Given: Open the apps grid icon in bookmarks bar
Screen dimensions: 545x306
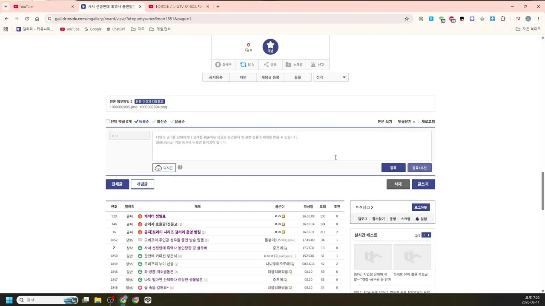Looking at the screenshot, I should [6, 29].
